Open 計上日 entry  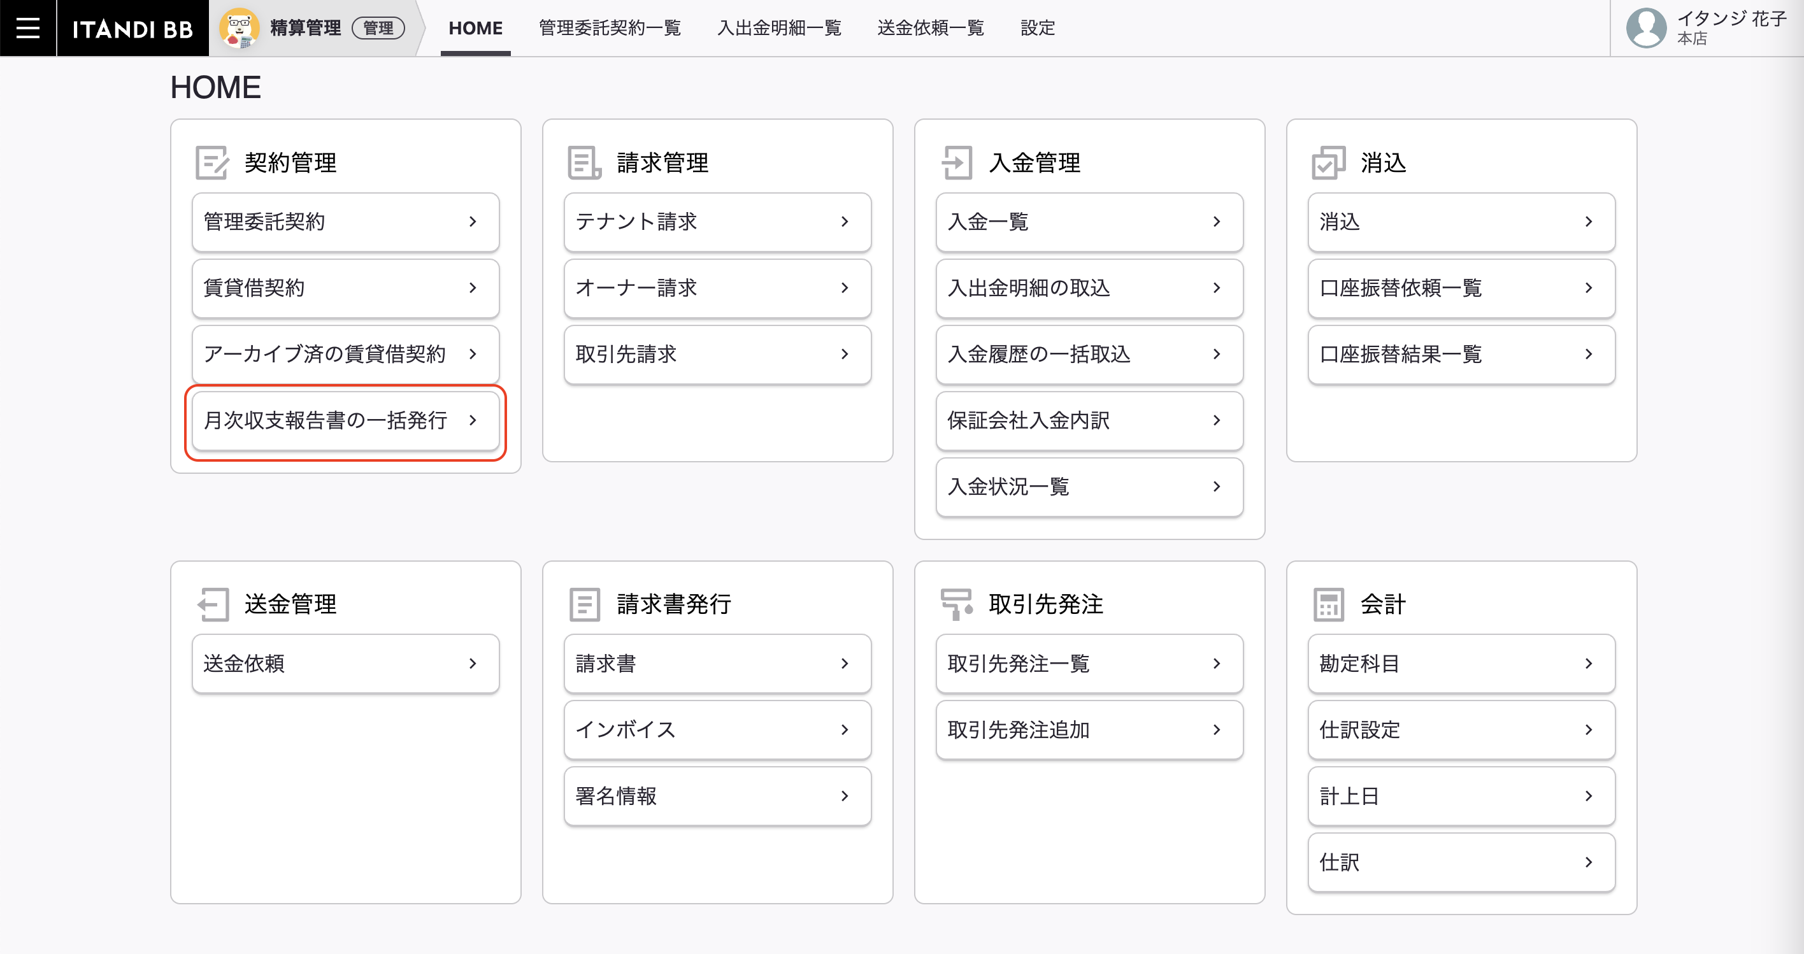[1461, 796]
